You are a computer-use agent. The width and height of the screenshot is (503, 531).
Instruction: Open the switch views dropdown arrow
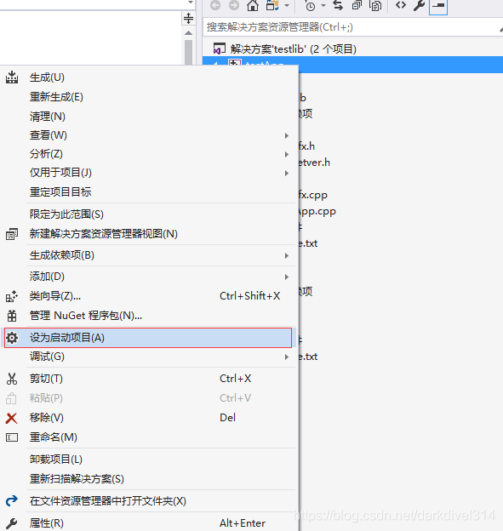(287, 6)
